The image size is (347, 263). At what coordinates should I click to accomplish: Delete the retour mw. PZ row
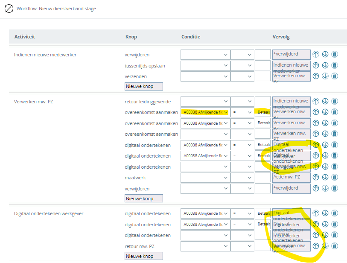click(x=335, y=246)
